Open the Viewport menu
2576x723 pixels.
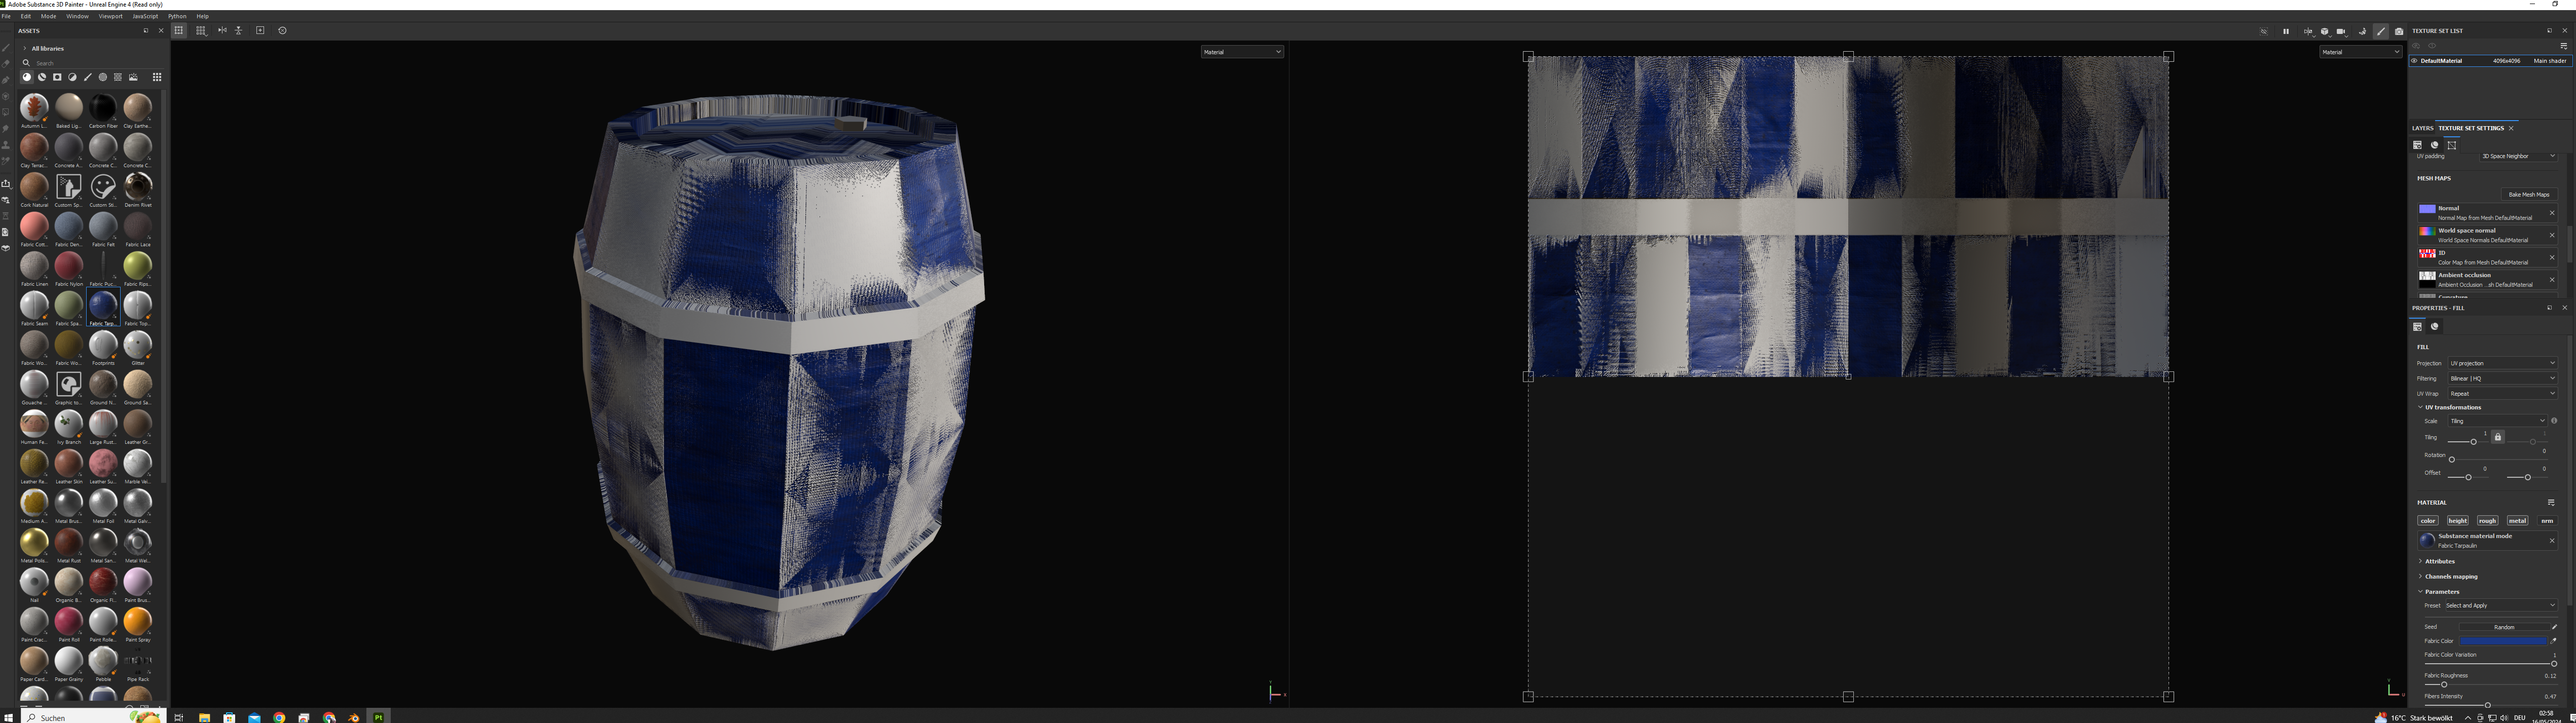110,16
